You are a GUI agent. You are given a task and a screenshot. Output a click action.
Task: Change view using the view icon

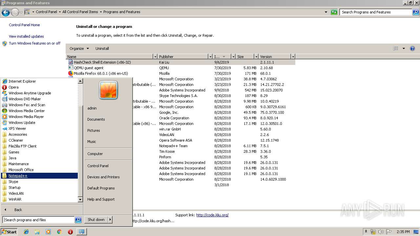tap(396, 49)
